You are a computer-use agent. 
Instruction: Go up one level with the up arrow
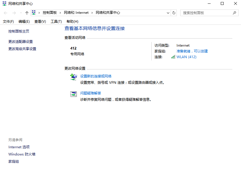coord(27,13)
